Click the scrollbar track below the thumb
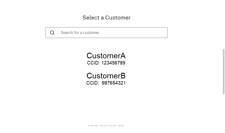Image resolution: width=225 pixels, height=133 pixels. click(224, 112)
